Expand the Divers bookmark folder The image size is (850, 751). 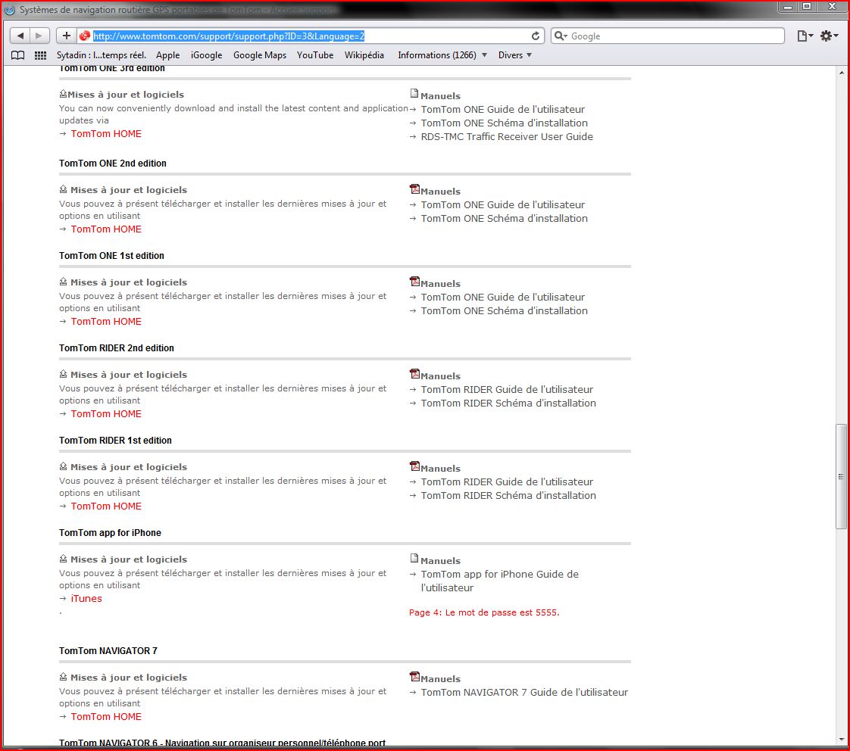tap(515, 55)
